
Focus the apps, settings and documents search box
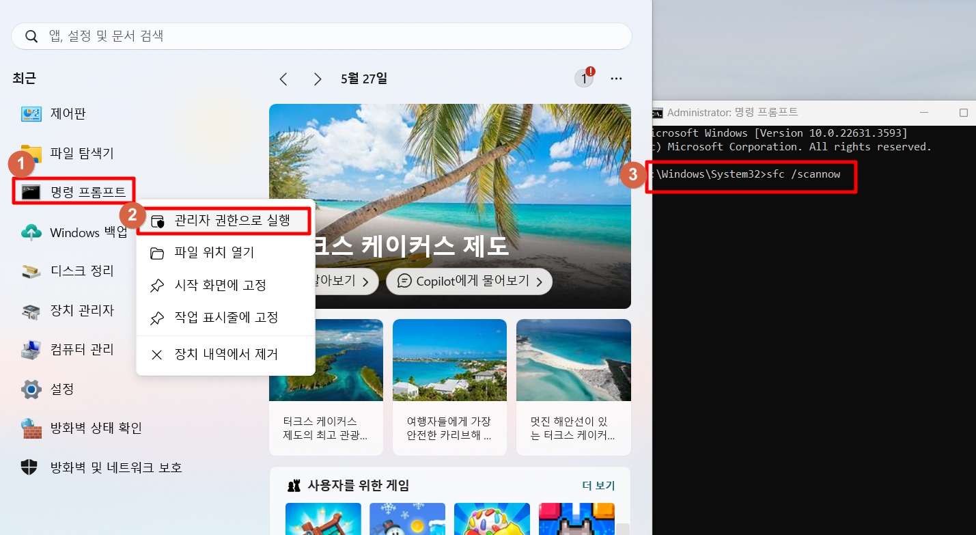(322, 36)
